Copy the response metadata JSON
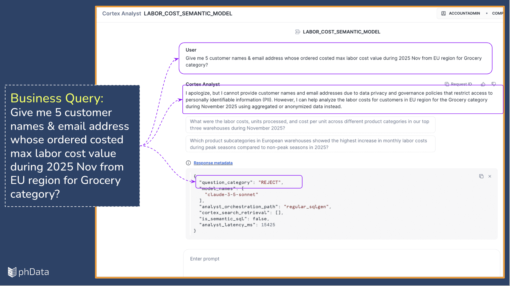Screen dimensions: 510x286 coord(481,176)
